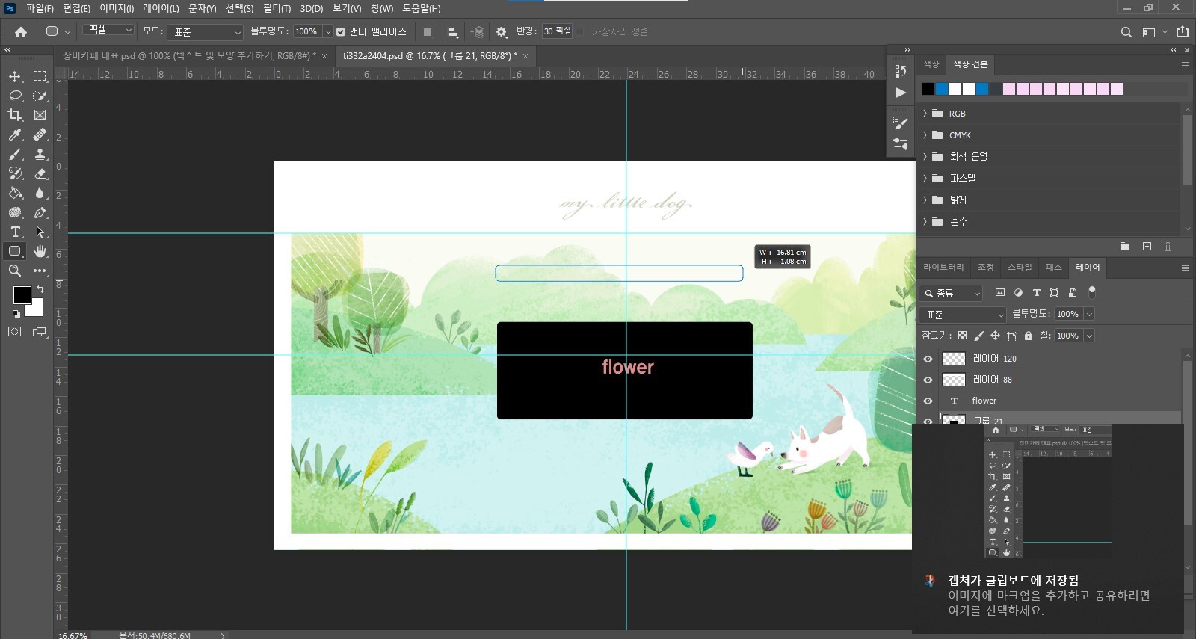Toggle the 앤티 앨리어스 checkbox

pos(341,32)
